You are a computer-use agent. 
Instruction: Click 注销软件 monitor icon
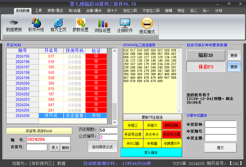125,23
